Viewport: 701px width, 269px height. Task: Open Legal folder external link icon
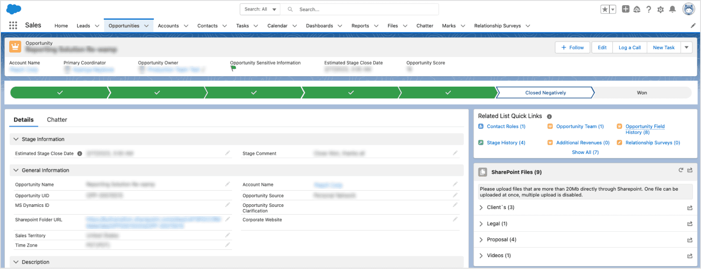tap(690, 224)
